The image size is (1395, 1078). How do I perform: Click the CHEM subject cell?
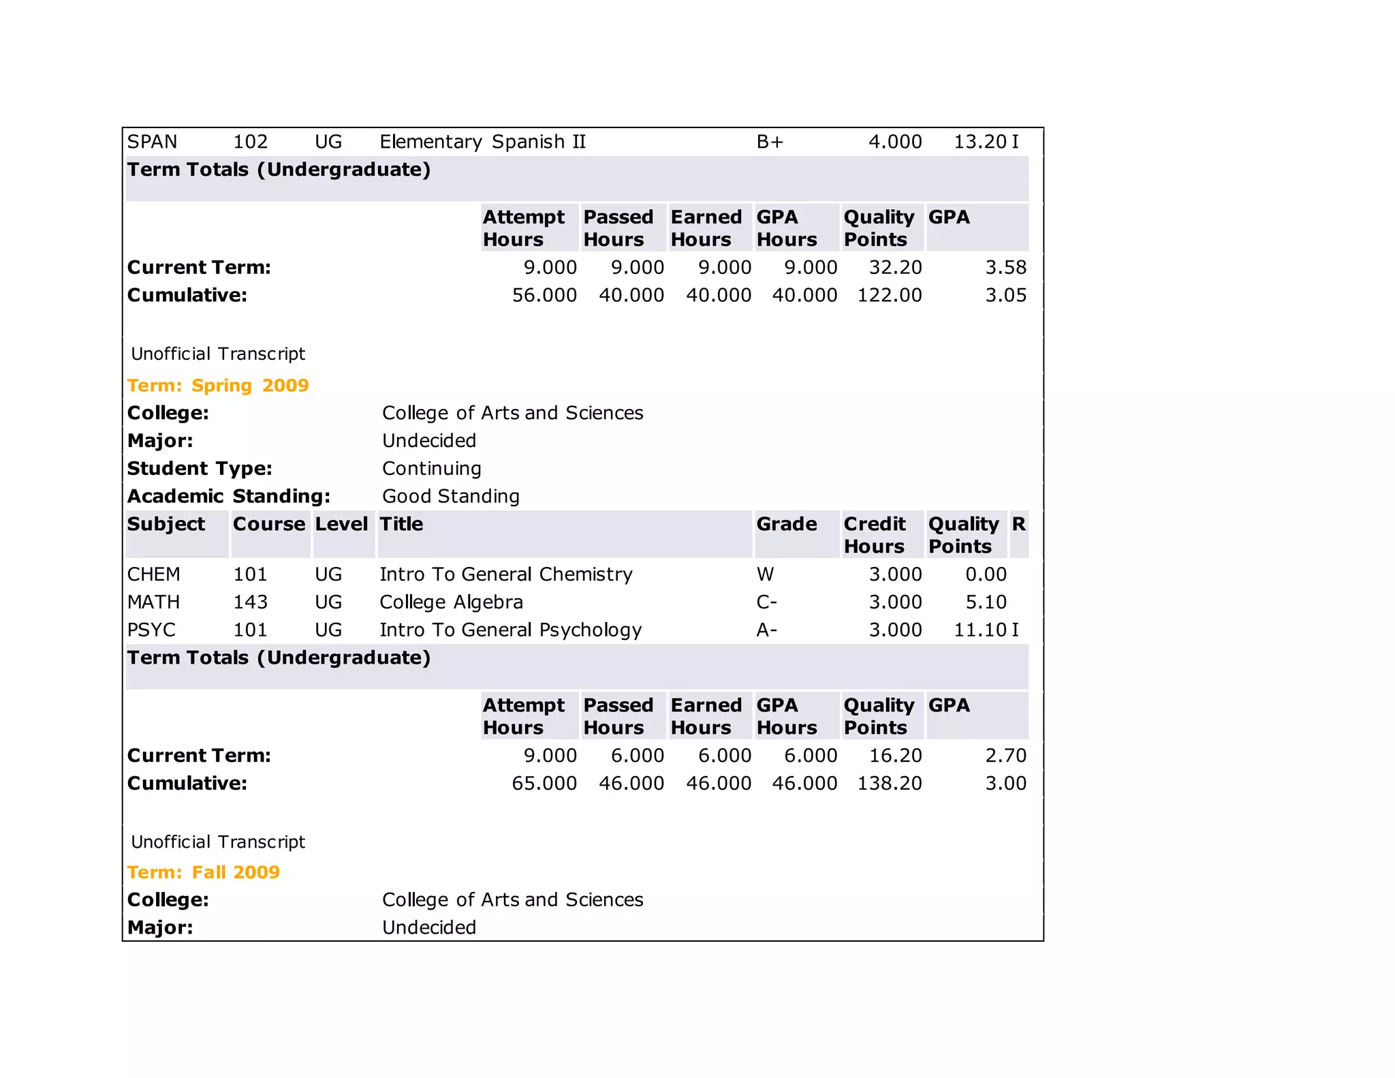(154, 574)
